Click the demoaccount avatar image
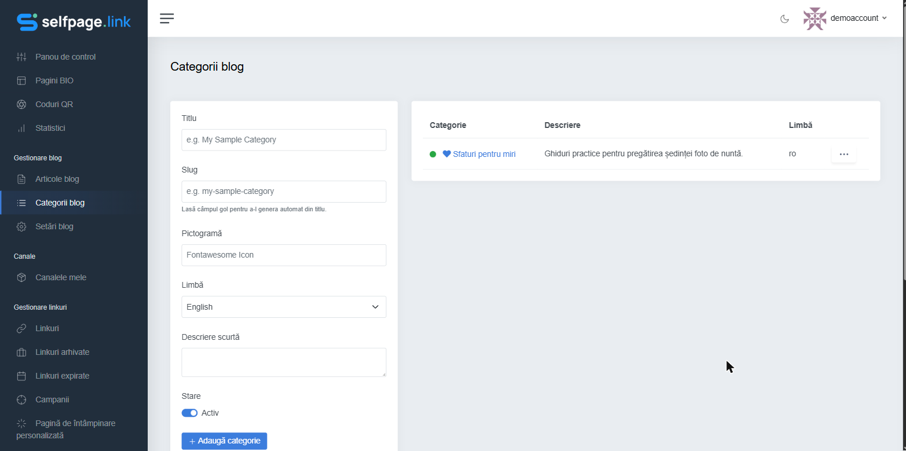 pos(815,19)
